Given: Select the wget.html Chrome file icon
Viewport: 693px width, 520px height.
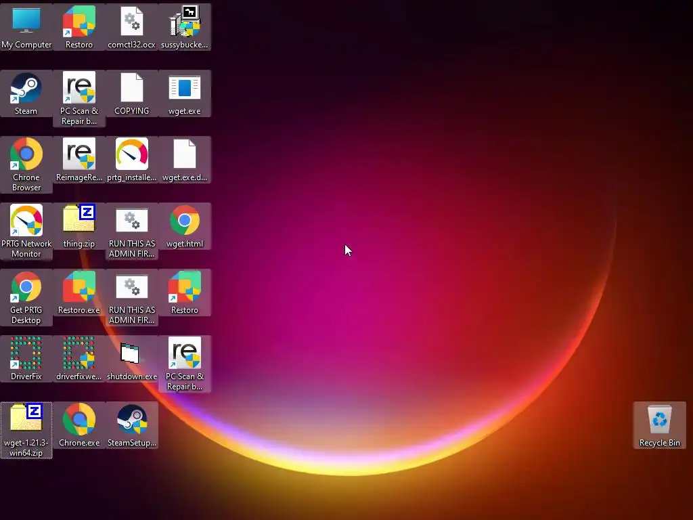Looking at the screenshot, I should 184,226.
